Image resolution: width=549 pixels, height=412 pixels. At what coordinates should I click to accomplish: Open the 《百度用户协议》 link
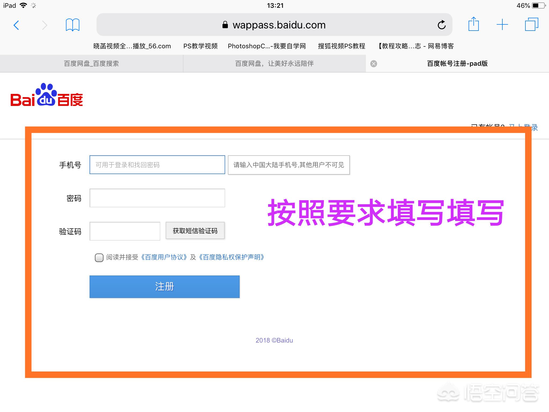click(x=164, y=257)
